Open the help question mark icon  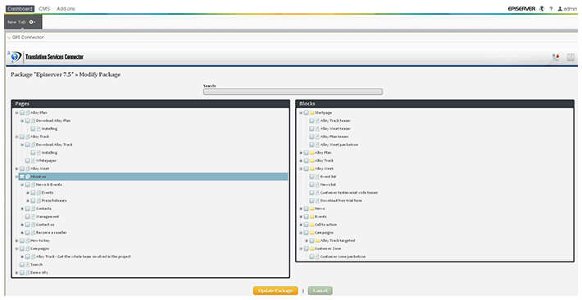tap(551, 8)
